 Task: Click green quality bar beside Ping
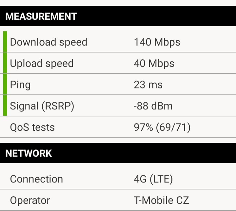(5, 85)
